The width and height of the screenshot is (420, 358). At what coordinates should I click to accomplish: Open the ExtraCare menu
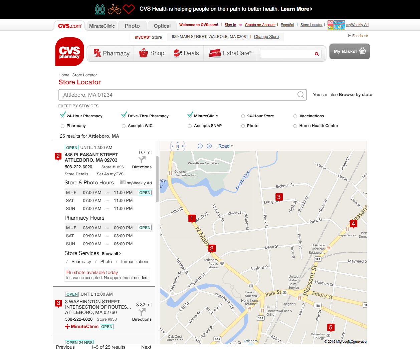pos(231,53)
